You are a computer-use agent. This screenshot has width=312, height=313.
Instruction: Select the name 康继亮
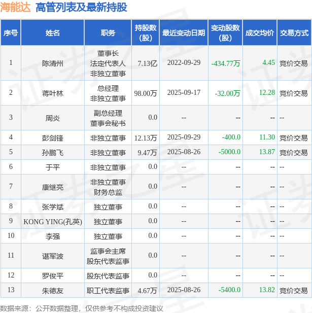53,187
